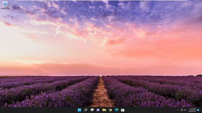
Task: Expand the hidden system tray icons chevron
Action: pyautogui.click(x=178, y=110)
